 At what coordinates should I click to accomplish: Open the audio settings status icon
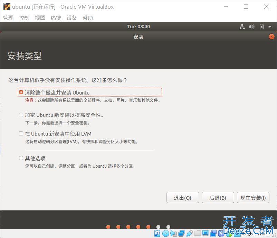pyautogui.click(x=174, y=234)
